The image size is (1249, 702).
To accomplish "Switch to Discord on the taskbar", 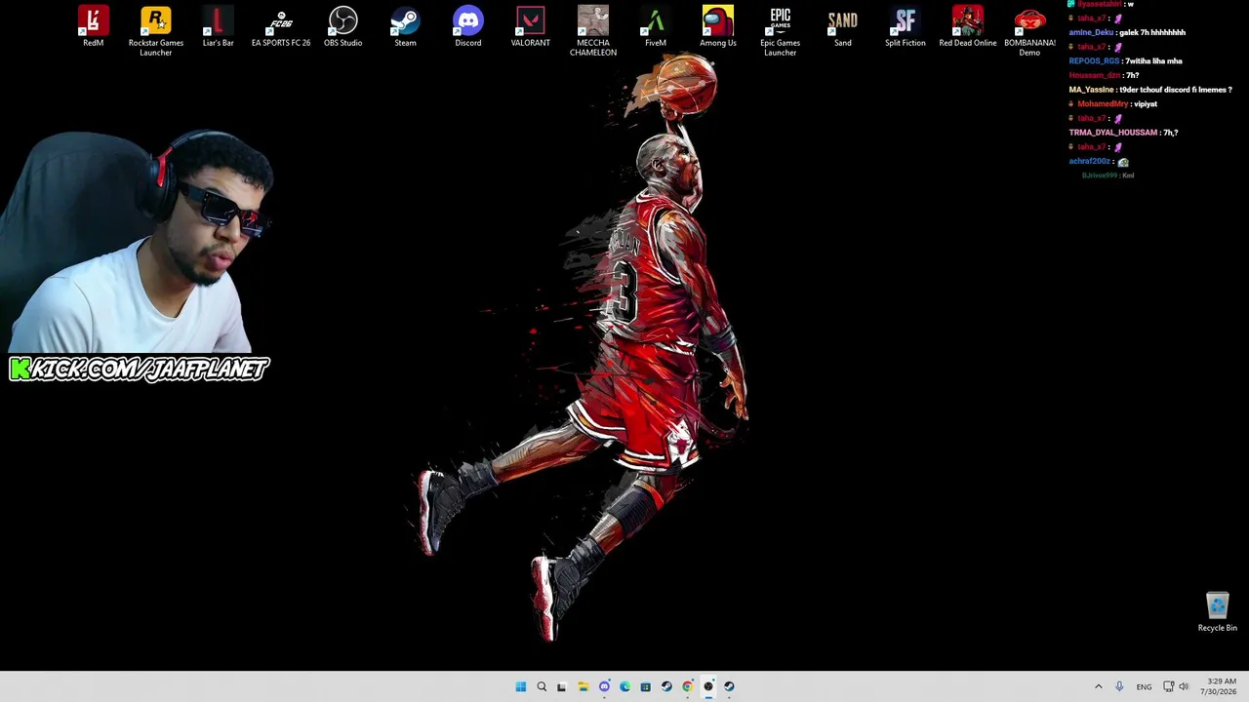I will pos(604,686).
